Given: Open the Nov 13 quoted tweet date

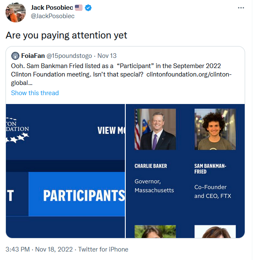Looking at the screenshot, I should [107, 56].
